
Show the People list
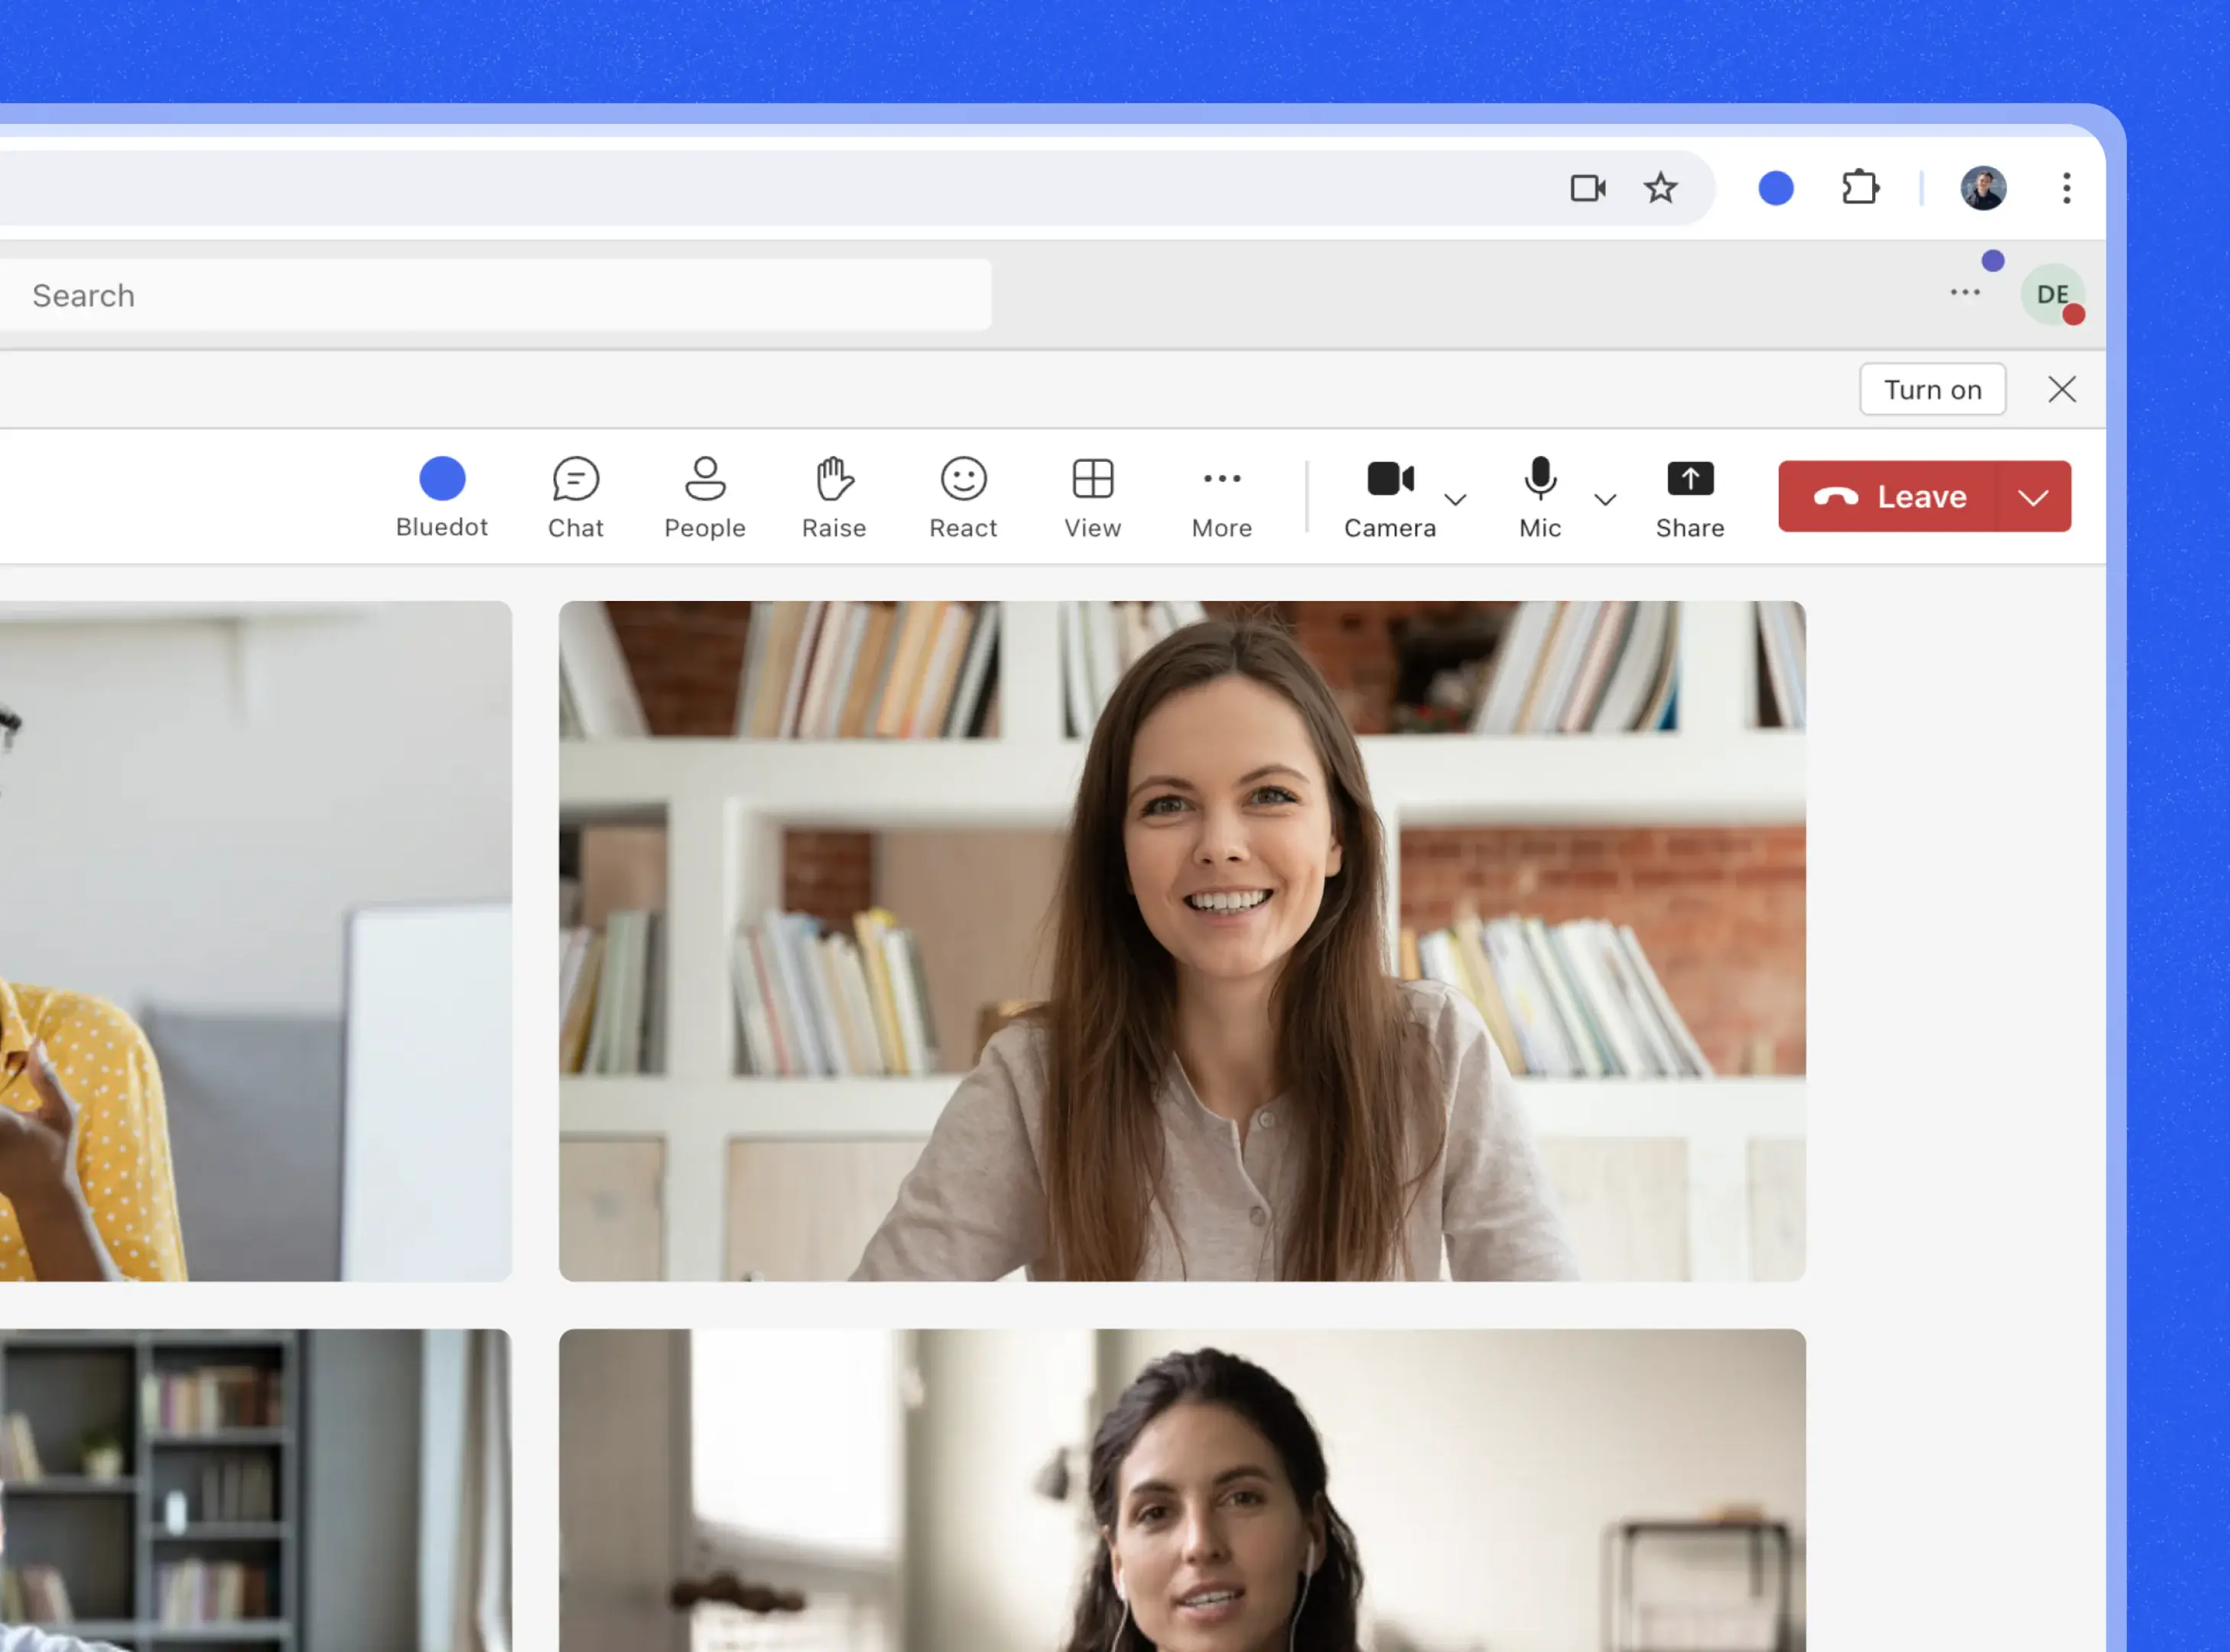[705, 497]
